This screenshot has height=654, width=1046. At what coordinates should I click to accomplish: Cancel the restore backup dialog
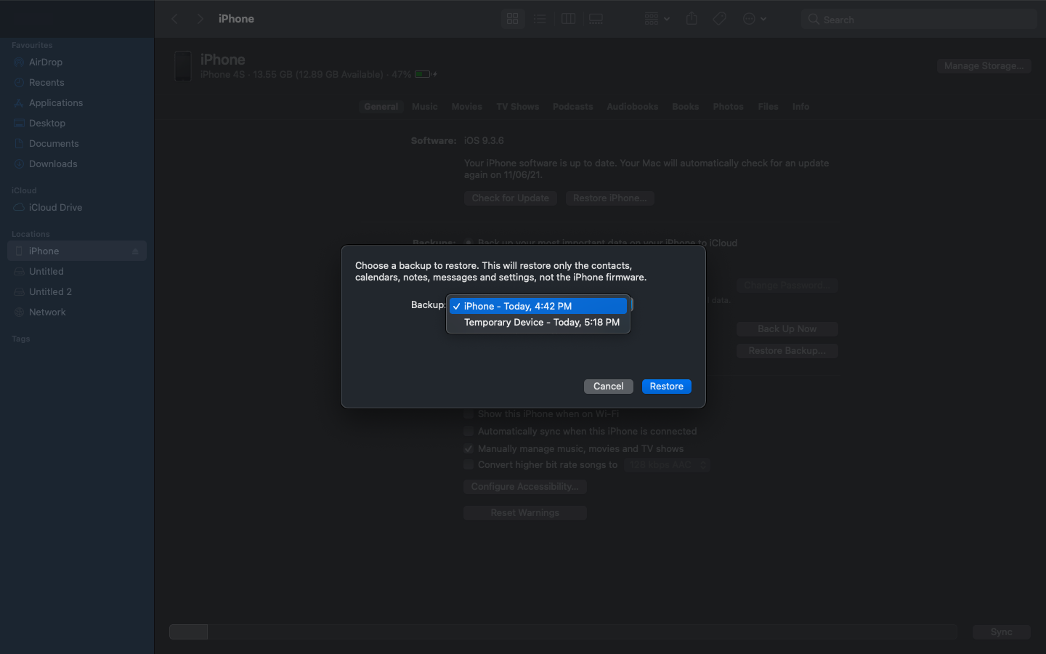pyautogui.click(x=608, y=387)
